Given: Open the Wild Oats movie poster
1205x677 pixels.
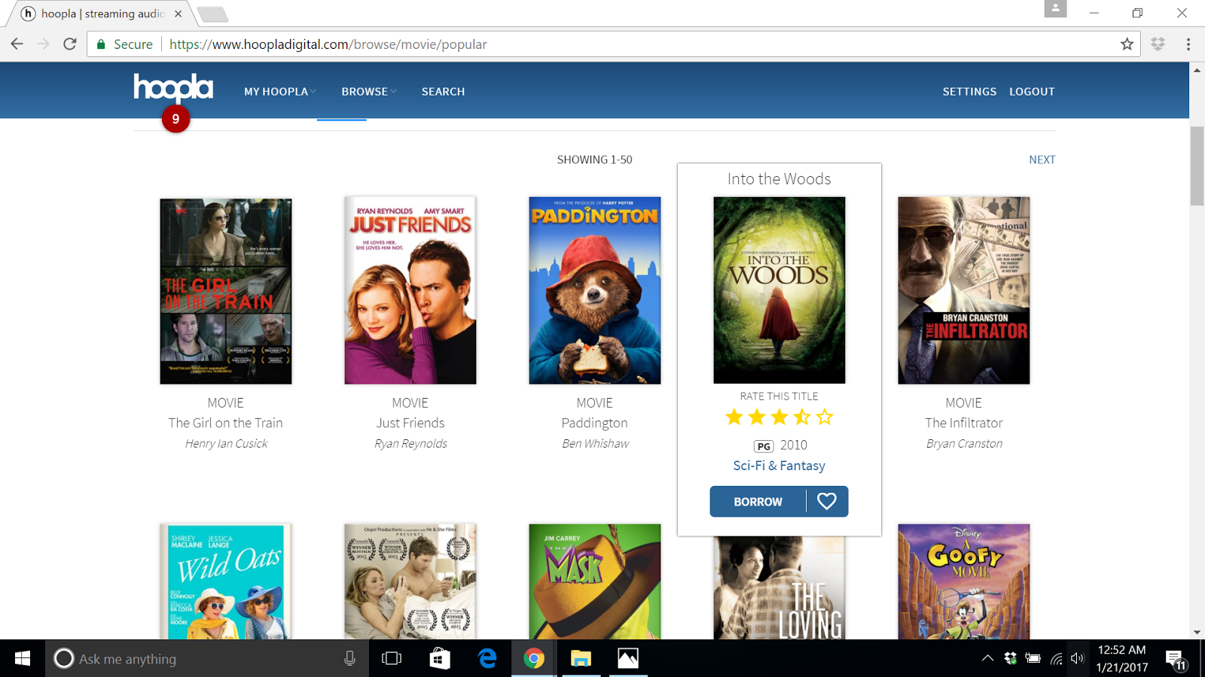Looking at the screenshot, I should click(226, 582).
